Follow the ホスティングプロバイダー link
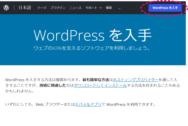 [x=136, y=80]
